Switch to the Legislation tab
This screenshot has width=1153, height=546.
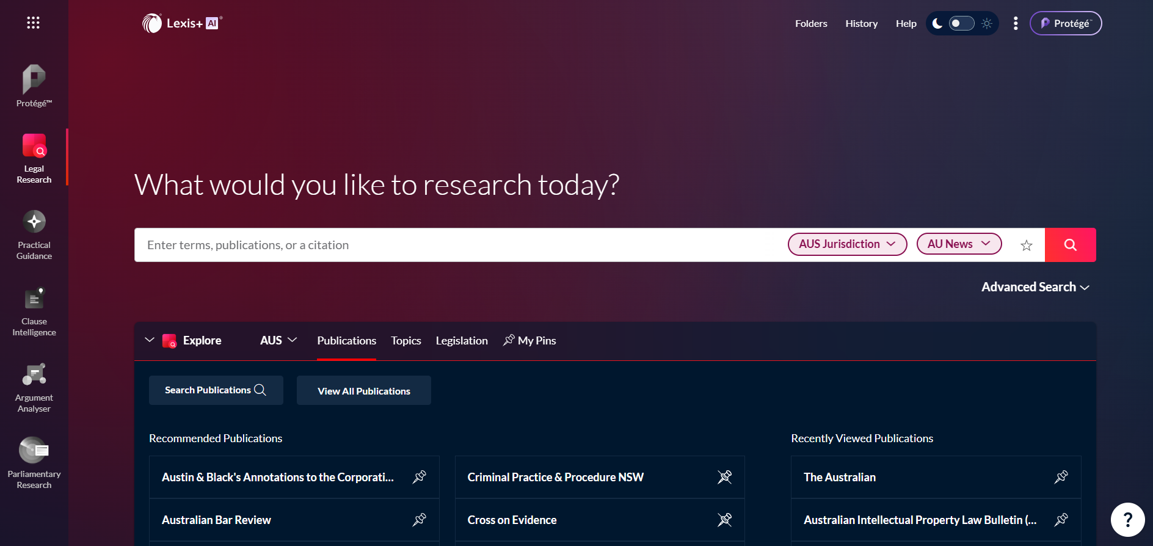462,341
